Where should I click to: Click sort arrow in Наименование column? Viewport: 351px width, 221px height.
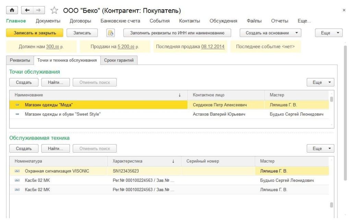[x=180, y=95]
